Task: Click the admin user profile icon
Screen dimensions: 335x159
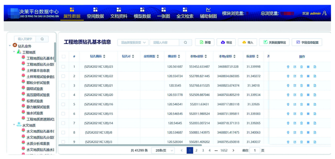Action: 324,13
